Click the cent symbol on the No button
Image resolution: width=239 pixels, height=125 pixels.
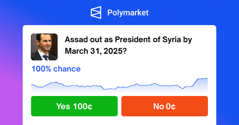pyautogui.click(x=173, y=106)
